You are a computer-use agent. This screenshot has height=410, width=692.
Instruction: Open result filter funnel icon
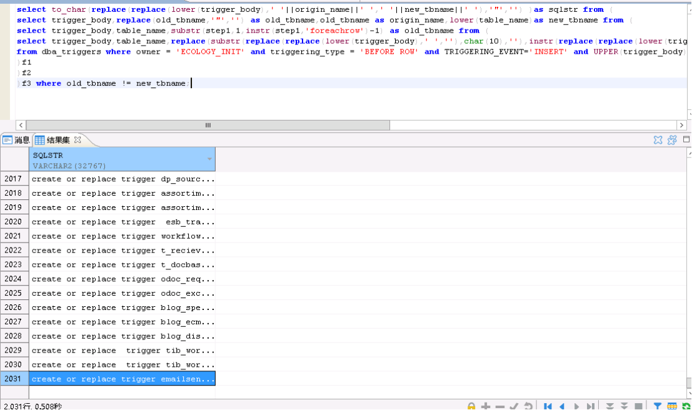point(658,406)
